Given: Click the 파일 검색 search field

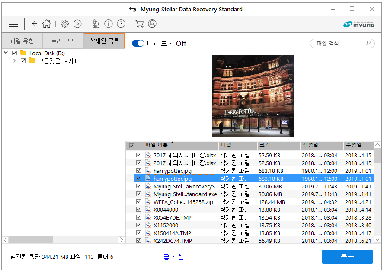Looking at the screenshot, I should [x=342, y=44].
